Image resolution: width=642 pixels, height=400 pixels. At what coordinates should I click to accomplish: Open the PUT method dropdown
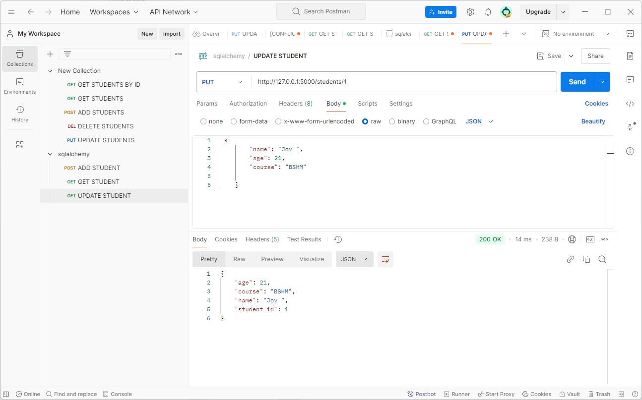tap(223, 82)
